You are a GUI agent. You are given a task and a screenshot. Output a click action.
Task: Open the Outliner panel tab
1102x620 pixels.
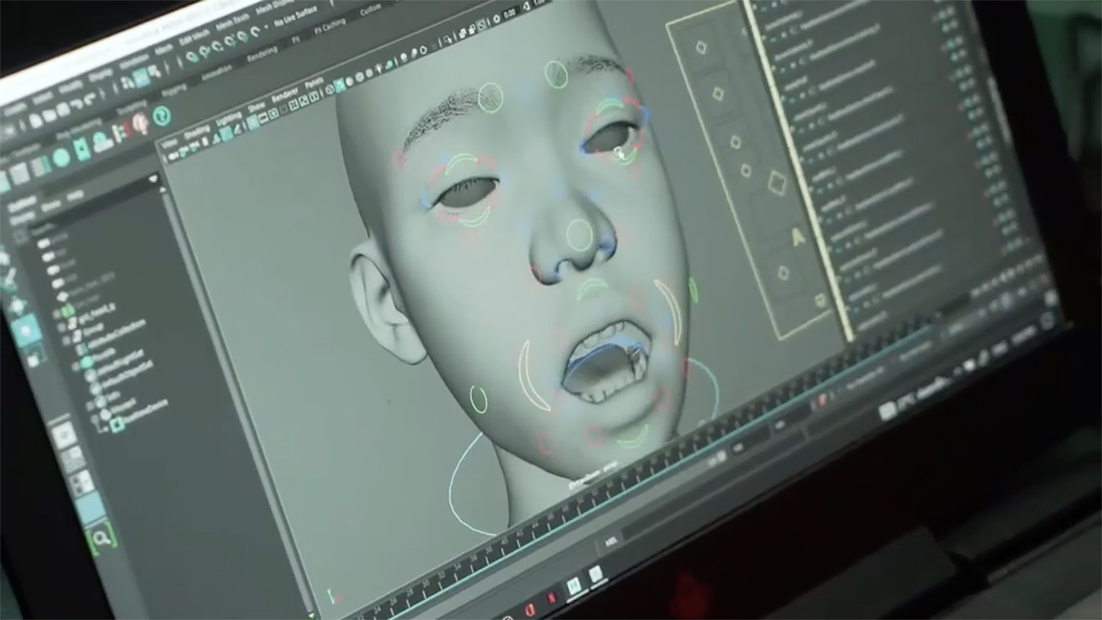[21, 203]
